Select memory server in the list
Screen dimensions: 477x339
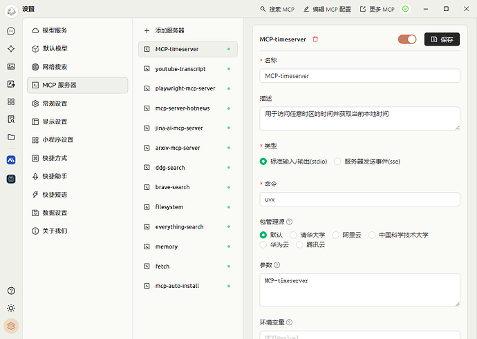tap(188, 246)
